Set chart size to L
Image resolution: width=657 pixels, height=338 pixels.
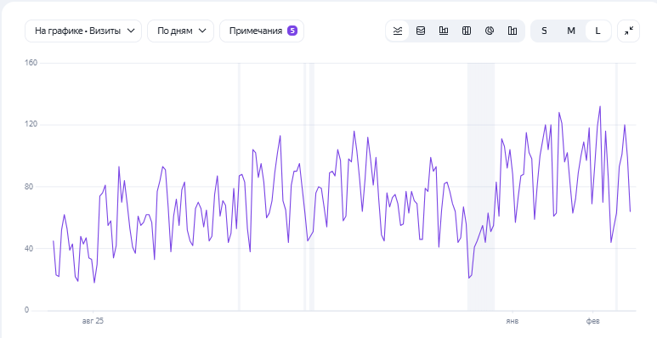coord(598,31)
